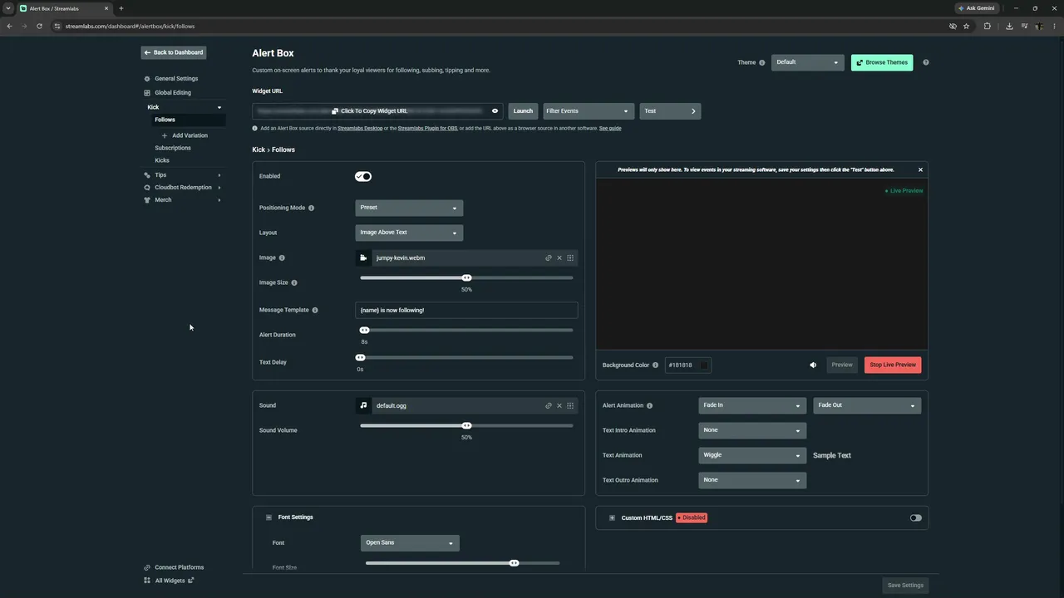
Task: Click the music note icon beside default.ogg
Action: pyautogui.click(x=363, y=406)
